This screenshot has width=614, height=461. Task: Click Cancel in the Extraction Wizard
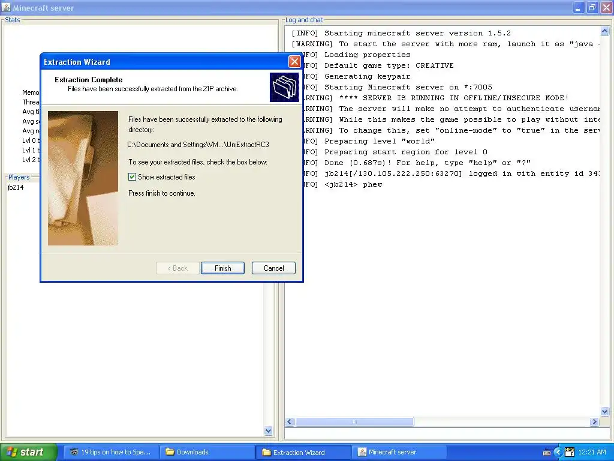tap(273, 268)
